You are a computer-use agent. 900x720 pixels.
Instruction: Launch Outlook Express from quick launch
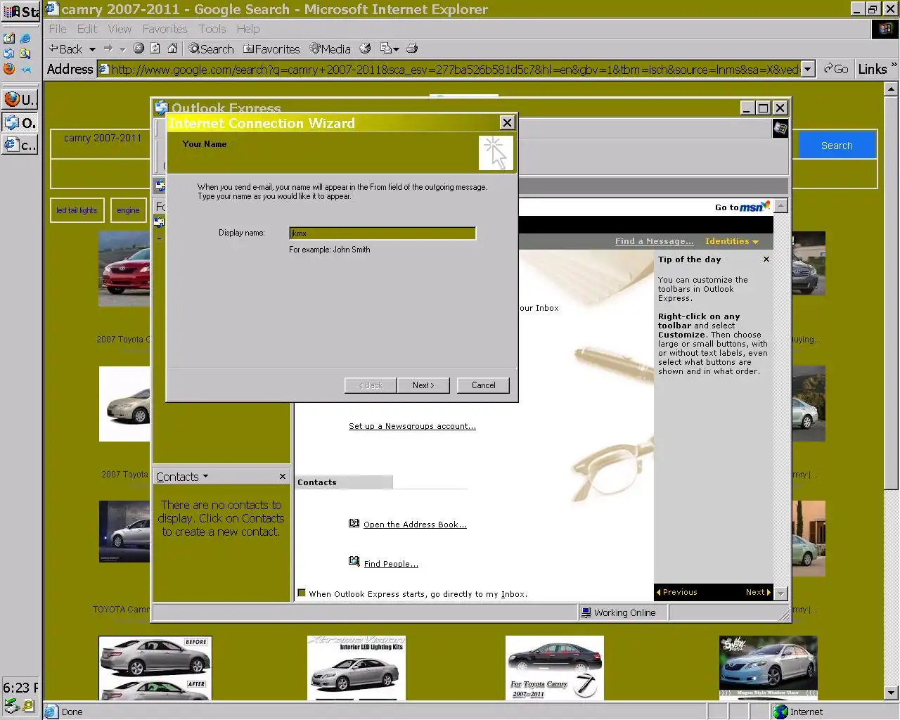(9, 53)
